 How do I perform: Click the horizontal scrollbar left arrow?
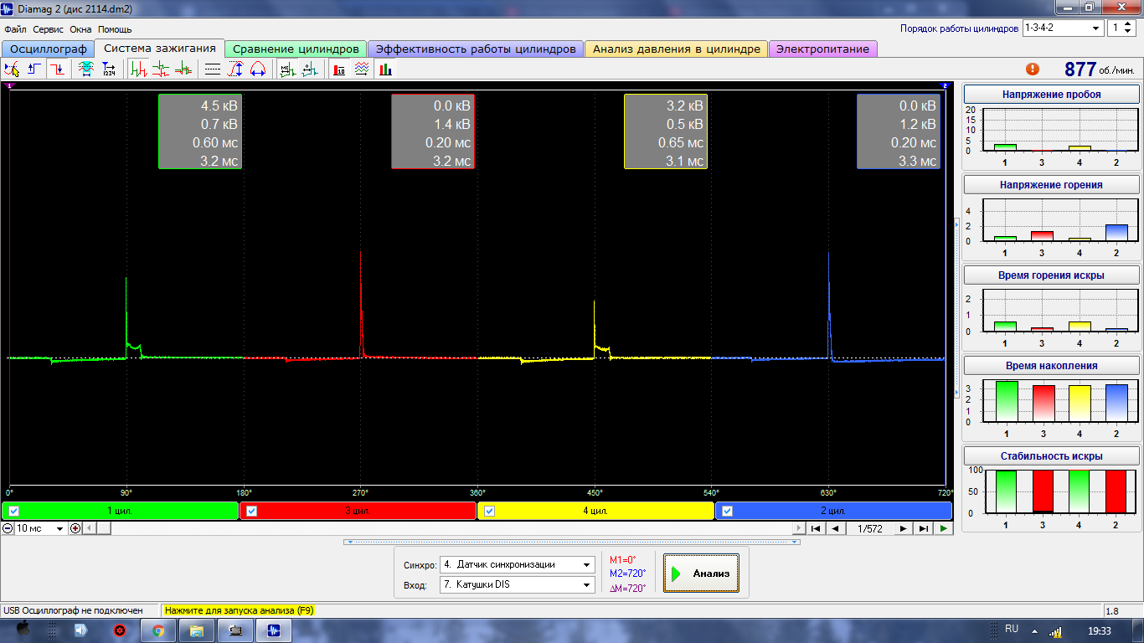(90, 528)
